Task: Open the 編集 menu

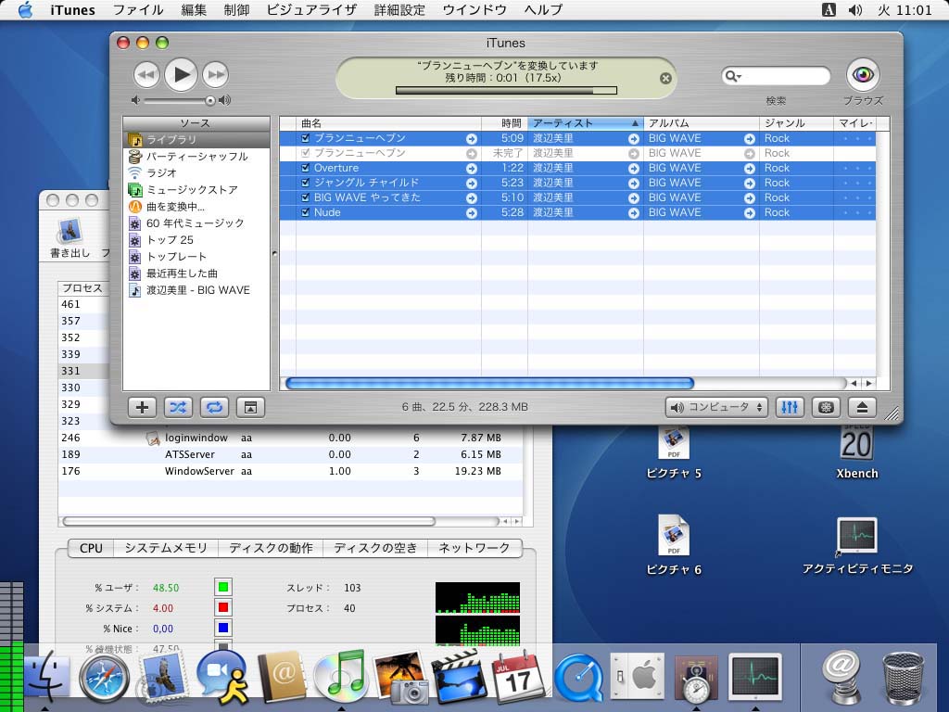Action: [194, 9]
